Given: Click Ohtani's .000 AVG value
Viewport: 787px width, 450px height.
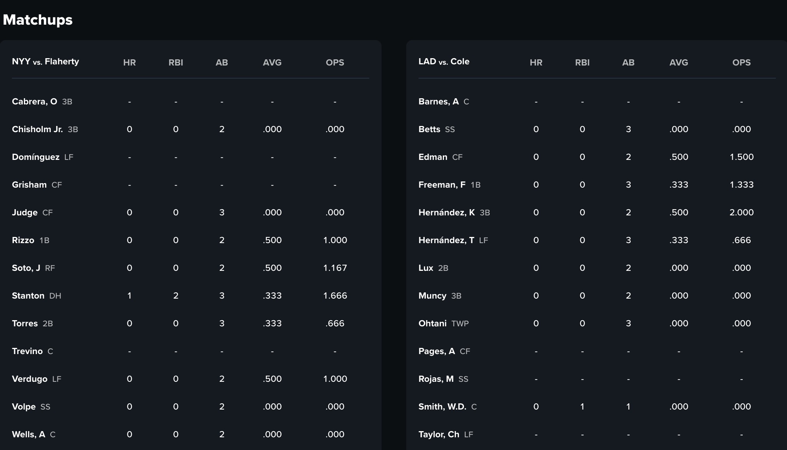Looking at the screenshot, I should tap(679, 323).
